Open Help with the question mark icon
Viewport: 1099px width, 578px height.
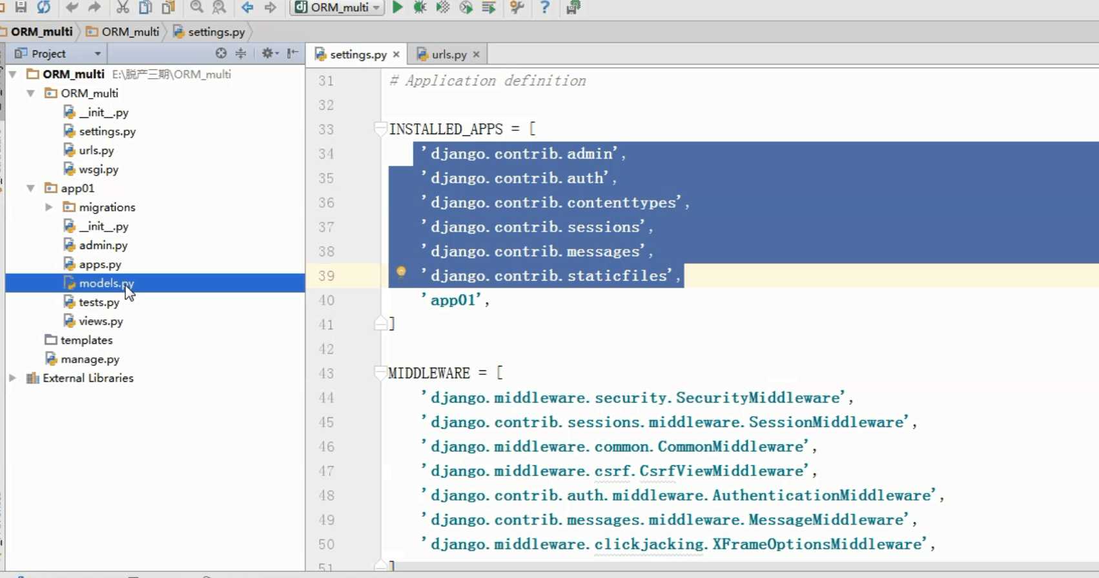544,7
